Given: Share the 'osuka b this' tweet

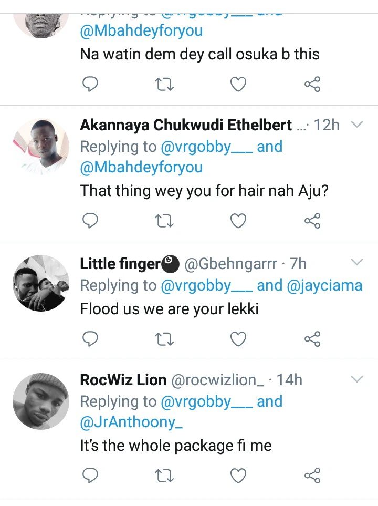Looking at the screenshot, I should tap(312, 85).
